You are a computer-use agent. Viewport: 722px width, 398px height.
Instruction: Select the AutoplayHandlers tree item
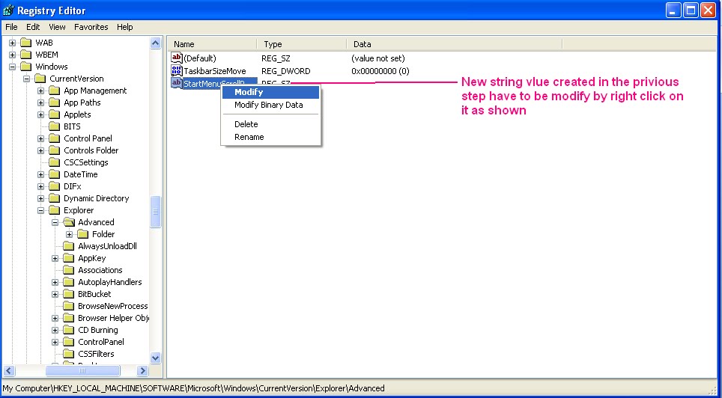pyautogui.click(x=110, y=282)
